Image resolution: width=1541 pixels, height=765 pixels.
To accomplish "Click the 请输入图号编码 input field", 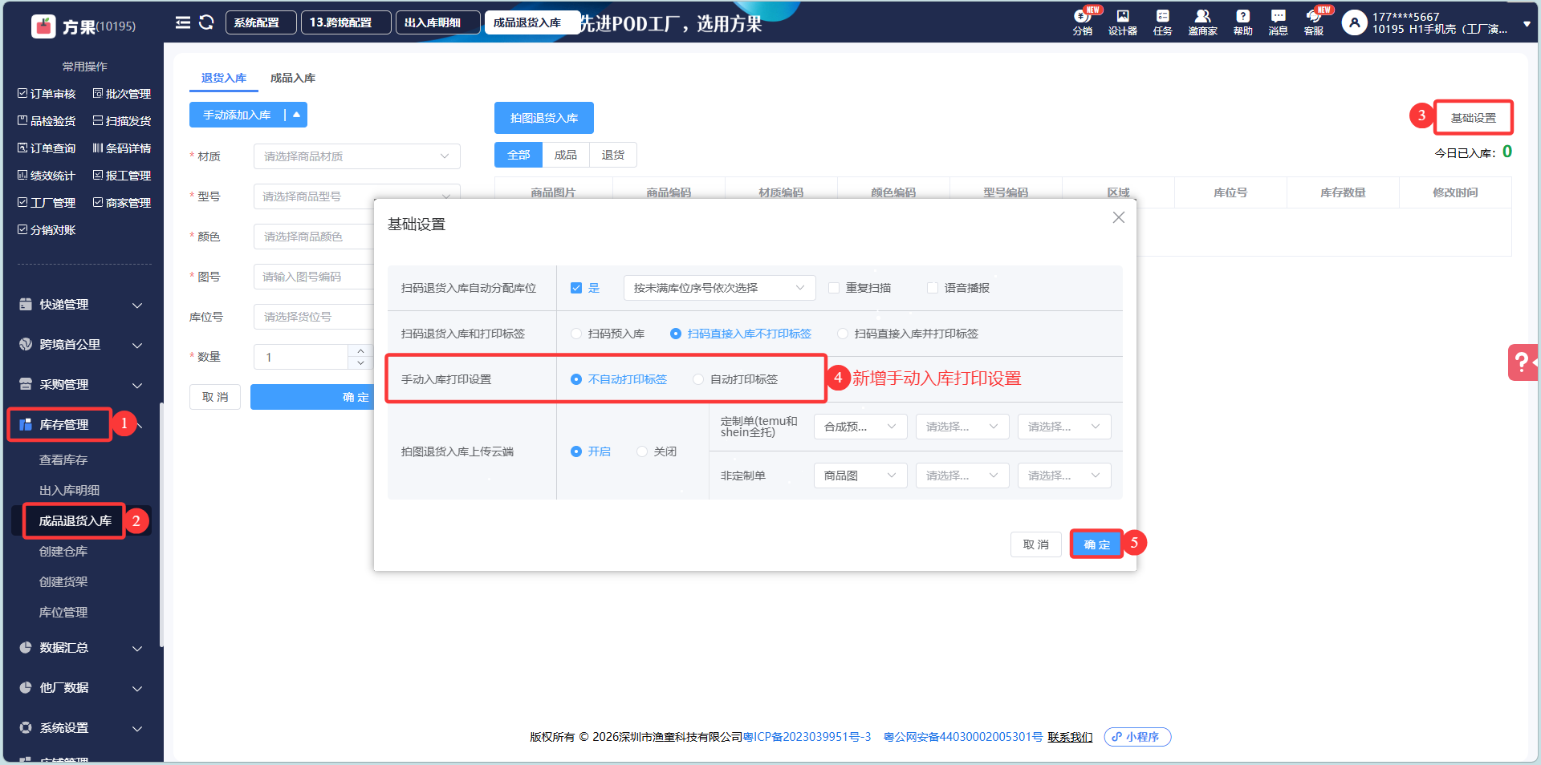I will (x=315, y=277).
